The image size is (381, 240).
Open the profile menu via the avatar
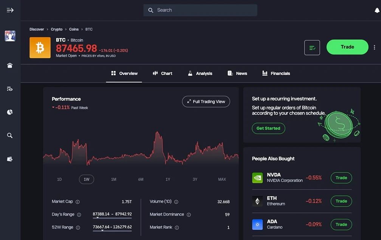9,36
